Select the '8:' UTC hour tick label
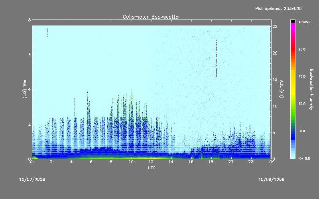Screen dimensions: 319x199 112,162
